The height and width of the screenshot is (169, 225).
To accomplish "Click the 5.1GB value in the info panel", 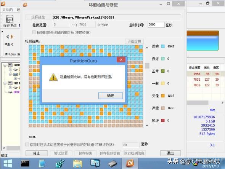I will [210, 121].
